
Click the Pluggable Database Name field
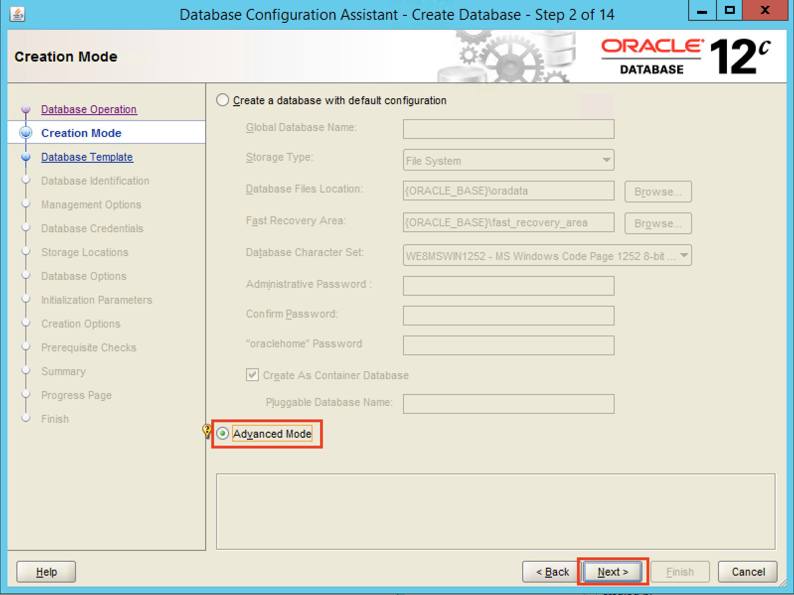508,404
